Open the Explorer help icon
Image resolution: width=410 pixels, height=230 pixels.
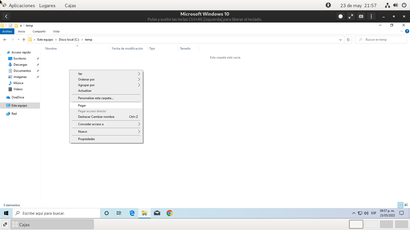407,31
